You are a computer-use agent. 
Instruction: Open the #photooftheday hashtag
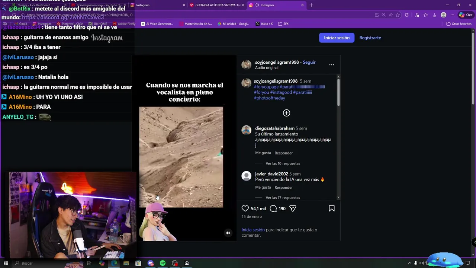coord(270,98)
